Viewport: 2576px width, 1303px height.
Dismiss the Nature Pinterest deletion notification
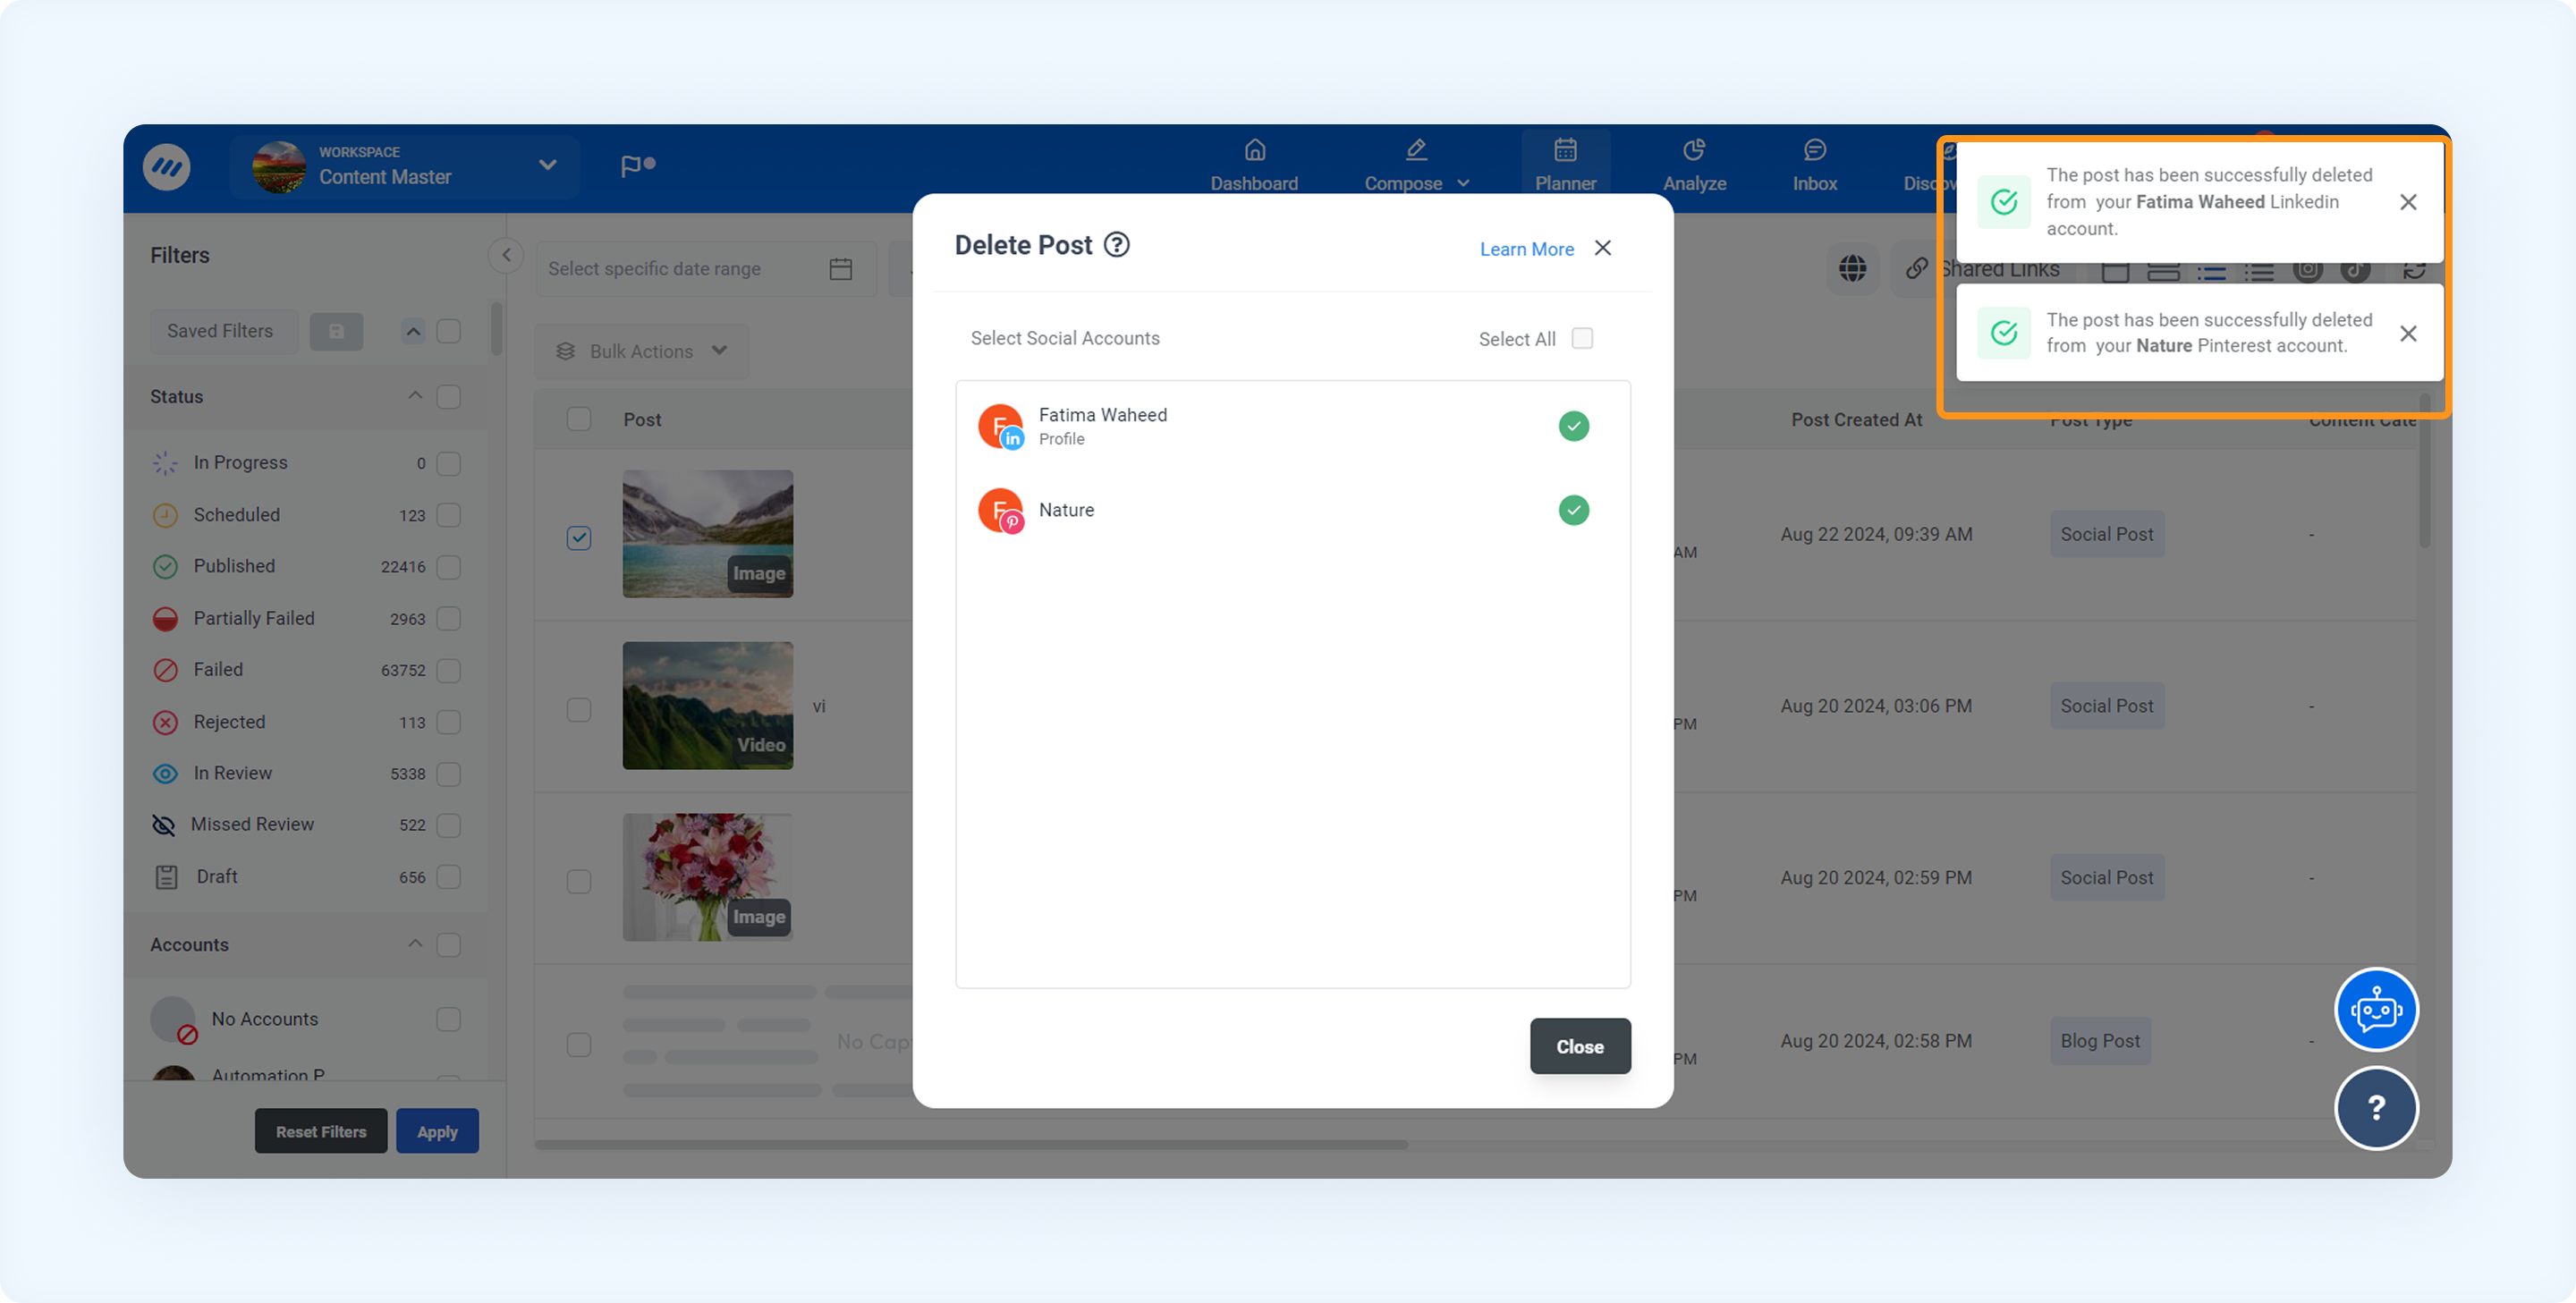click(x=2408, y=333)
